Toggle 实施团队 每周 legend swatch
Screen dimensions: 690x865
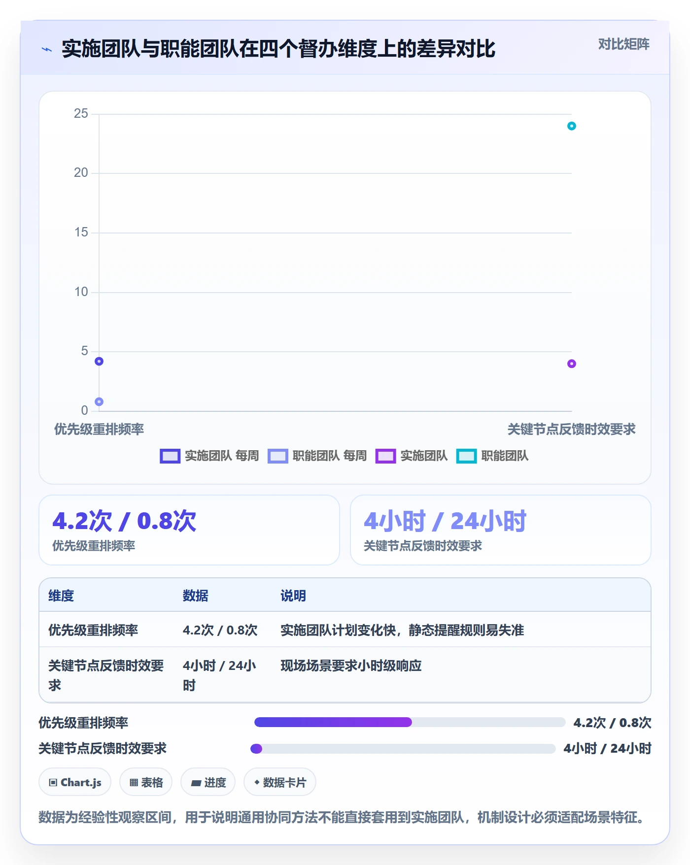point(170,456)
